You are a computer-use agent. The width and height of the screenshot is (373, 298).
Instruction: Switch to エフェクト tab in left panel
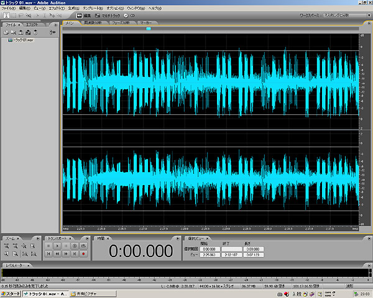[x=32, y=24]
